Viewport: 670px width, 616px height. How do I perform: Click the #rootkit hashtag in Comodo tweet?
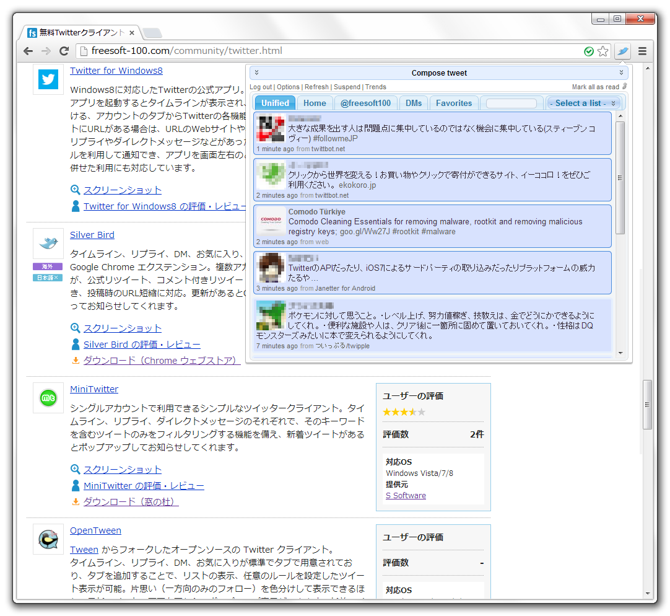[406, 231]
